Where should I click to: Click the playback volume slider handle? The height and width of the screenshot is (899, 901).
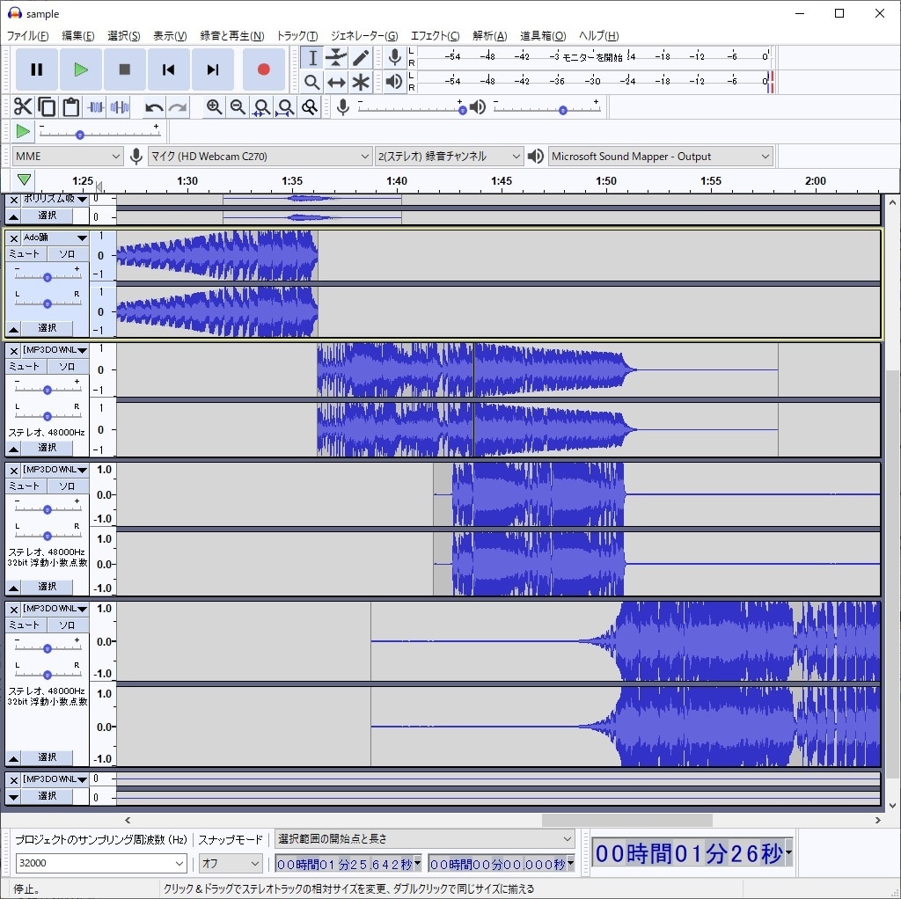pos(563,110)
